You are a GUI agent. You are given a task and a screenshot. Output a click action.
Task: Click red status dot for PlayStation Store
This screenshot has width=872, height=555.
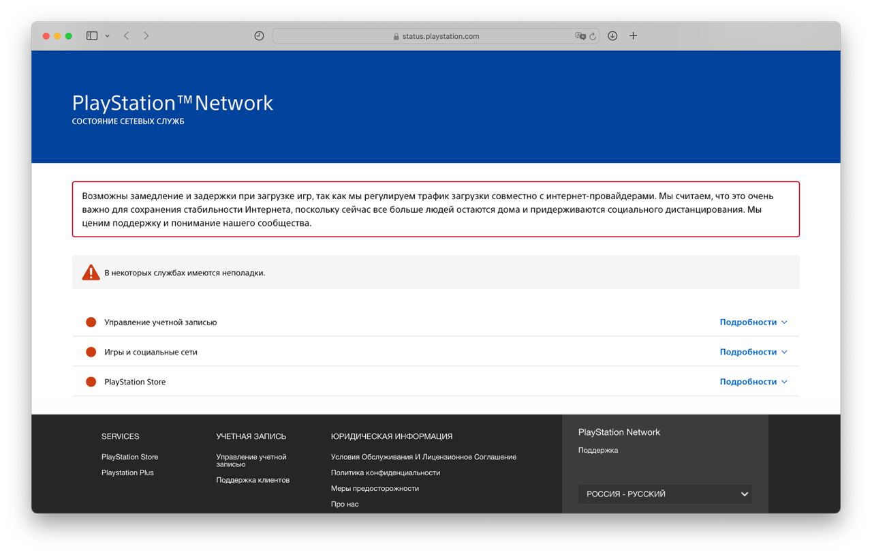tap(91, 382)
